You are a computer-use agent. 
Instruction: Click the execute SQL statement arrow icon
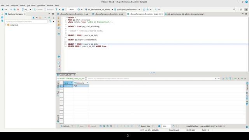[x=59, y=18]
